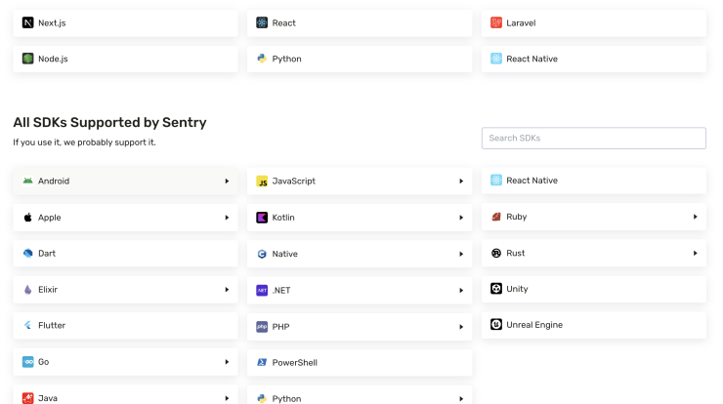Viewport: 723px width, 404px height.
Task: Click the Unreal Engine logo icon
Action: [496, 325]
